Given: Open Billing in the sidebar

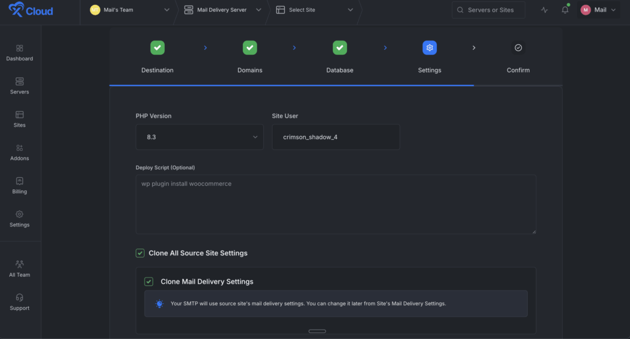Looking at the screenshot, I should (x=20, y=181).
